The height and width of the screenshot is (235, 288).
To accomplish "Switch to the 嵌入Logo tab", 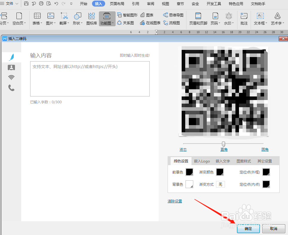I will click(202, 161).
